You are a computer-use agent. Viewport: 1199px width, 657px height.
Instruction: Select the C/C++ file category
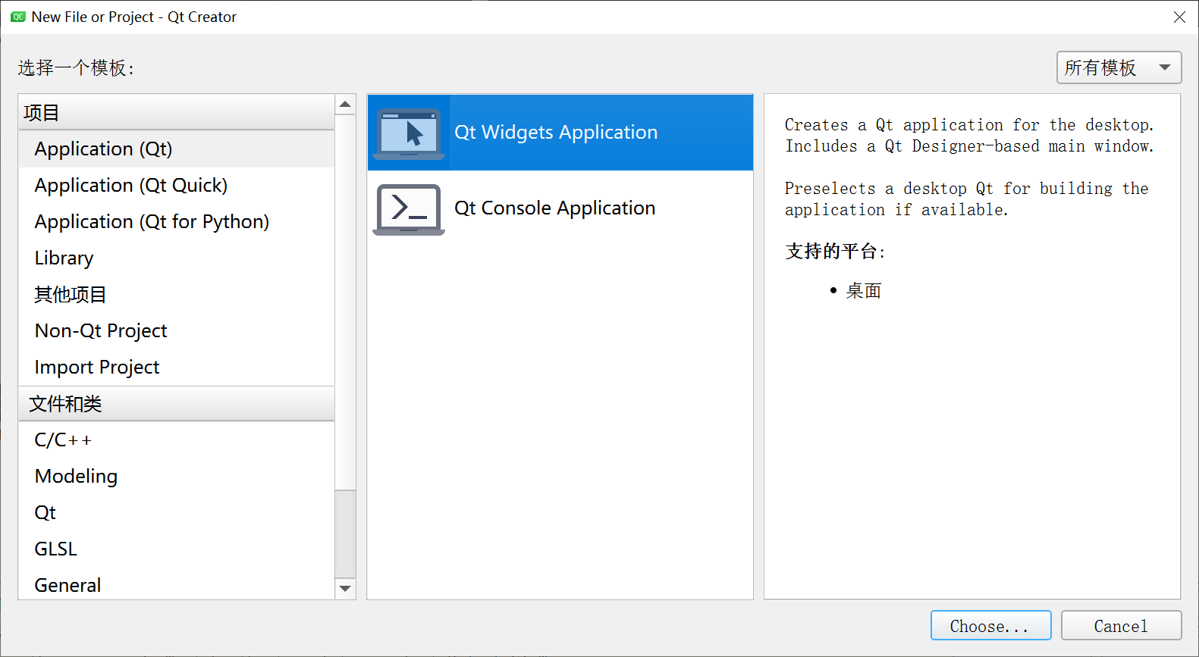(176, 440)
